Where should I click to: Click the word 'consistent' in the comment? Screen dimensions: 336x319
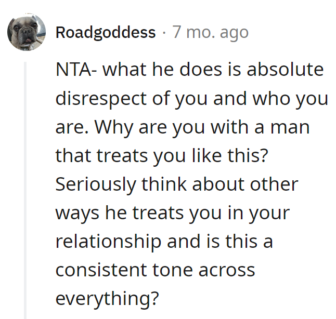click(x=101, y=270)
